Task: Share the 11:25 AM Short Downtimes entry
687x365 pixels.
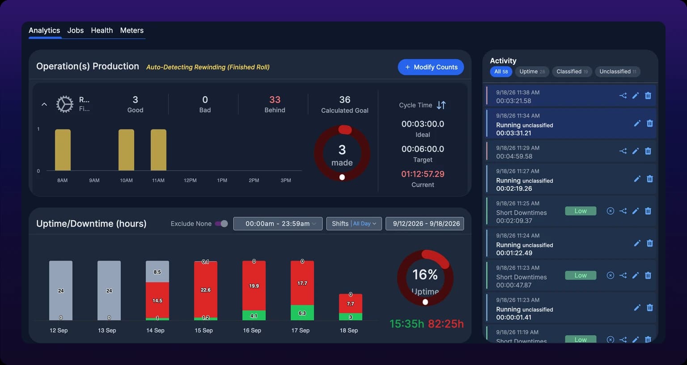Action: coord(623,211)
